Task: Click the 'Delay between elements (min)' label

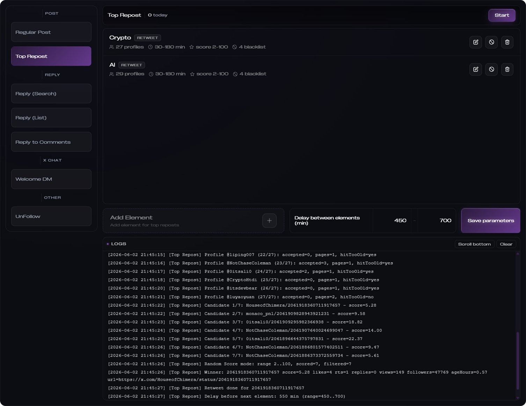Action: click(x=327, y=220)
